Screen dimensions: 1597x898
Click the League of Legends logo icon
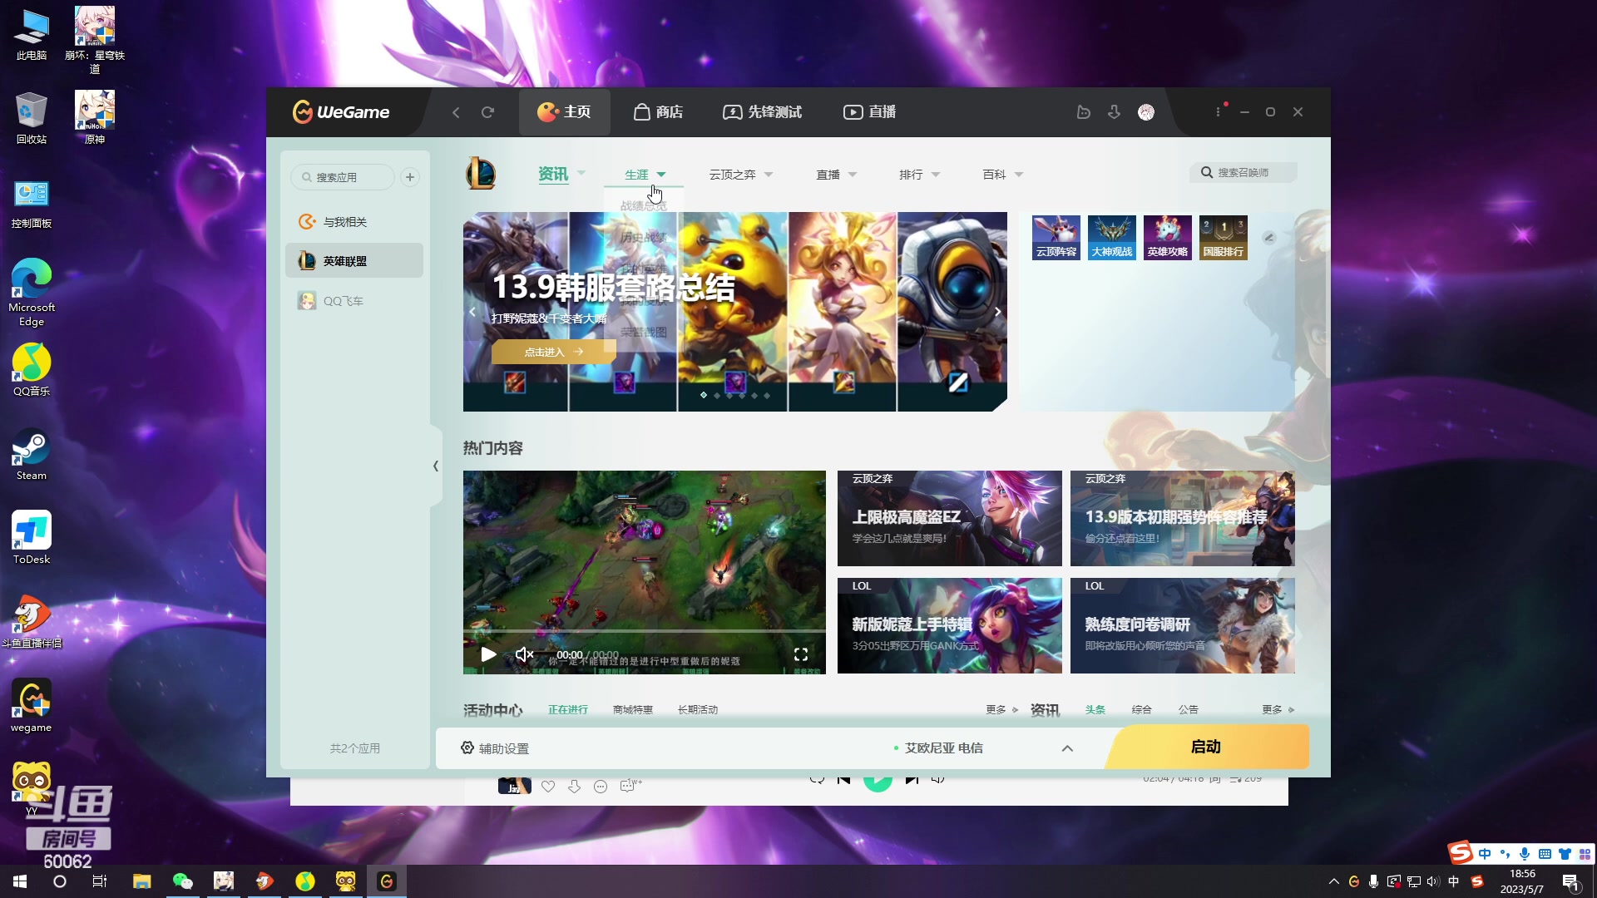[481, 174]
